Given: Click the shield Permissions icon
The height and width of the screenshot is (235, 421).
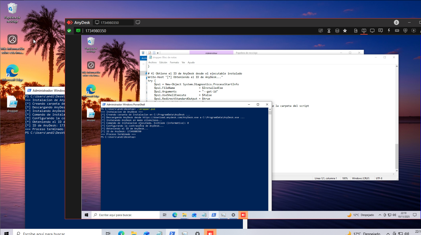Looking at the screenshot, I should 405,31.
